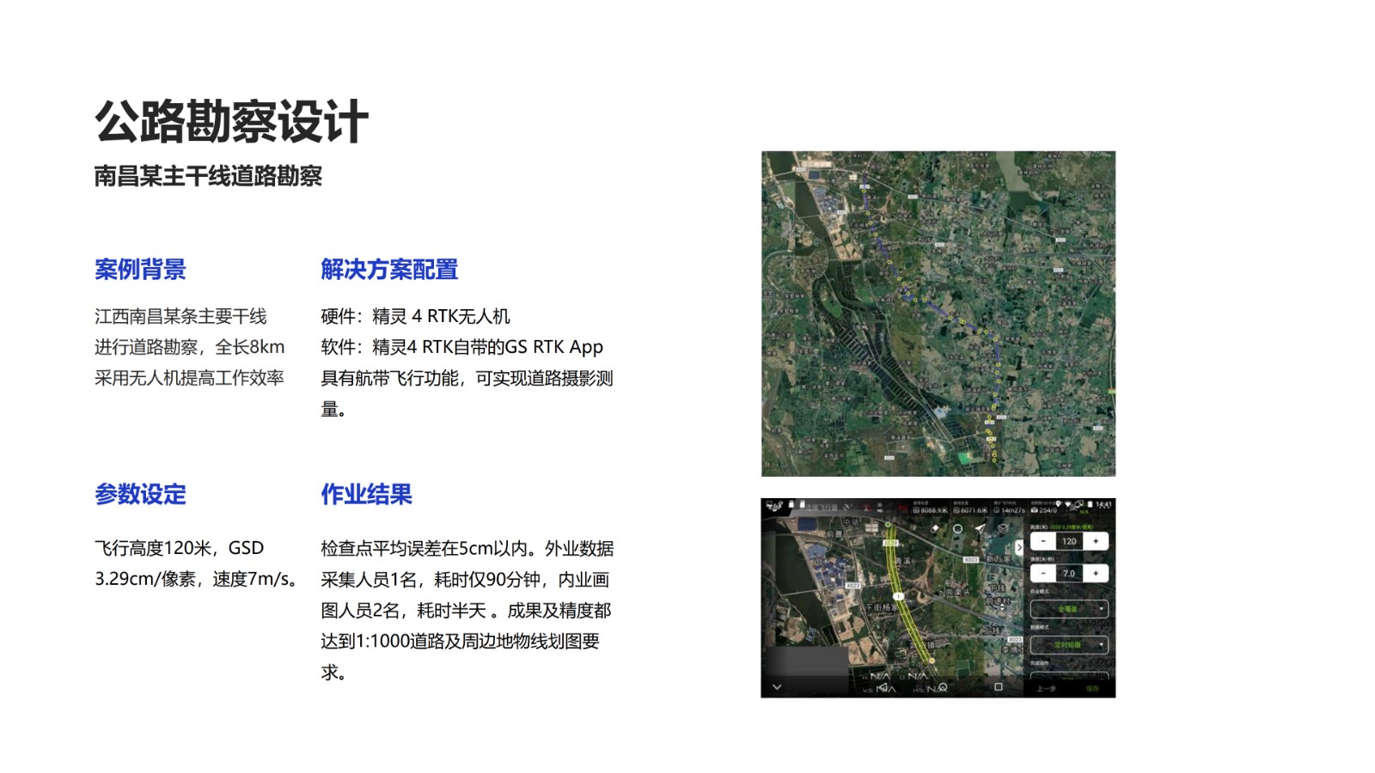Lower speed using minus beside 7.0
The width and height of the screenshot is (1375, 773).
(1043, 573)
